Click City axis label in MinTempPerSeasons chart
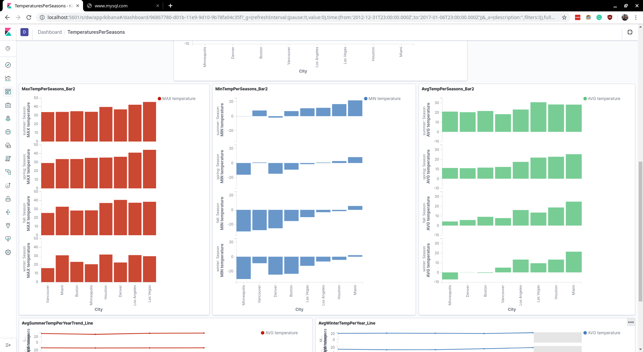The width and height of the screenshot is (643, 352). click(299, 310)
